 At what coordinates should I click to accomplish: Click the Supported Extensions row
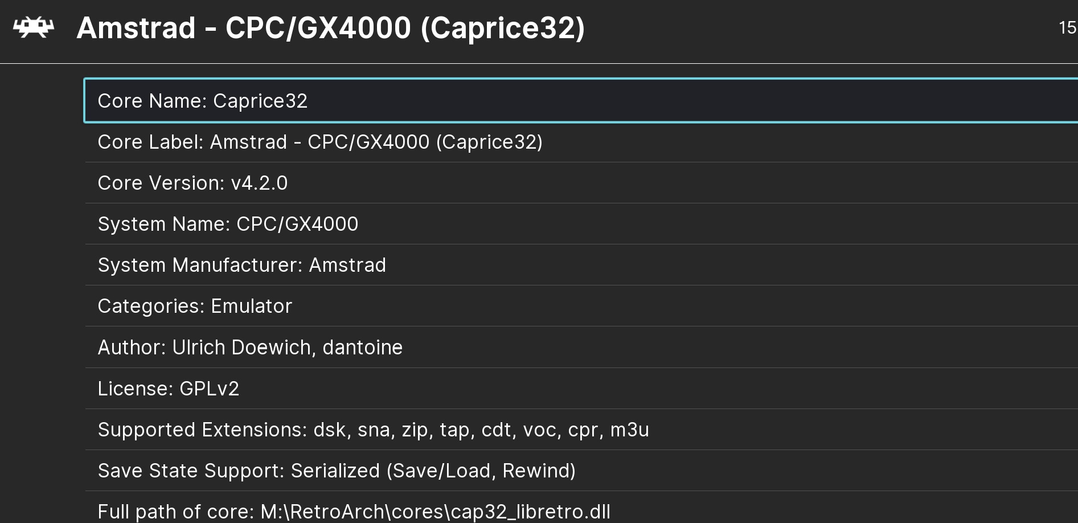point(581,430)
